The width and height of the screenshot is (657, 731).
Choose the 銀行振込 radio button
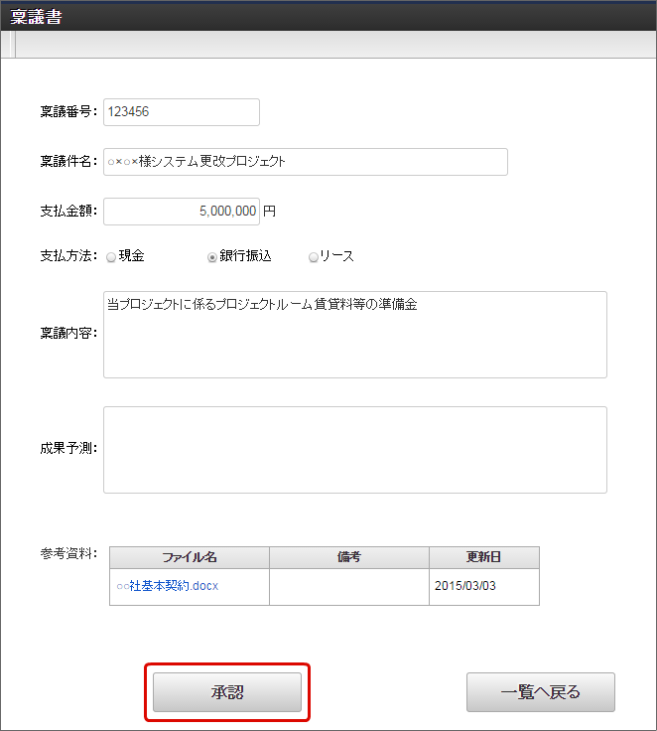click(212, 256)
